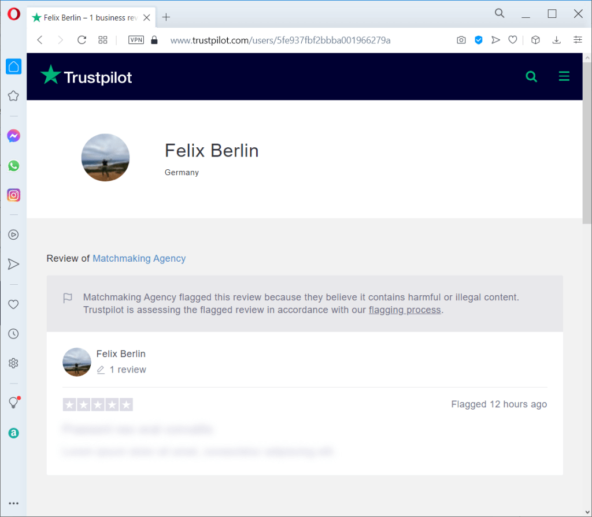The image size is (592, 517).
Task: Toggle the VPN badge in address bar
Action: [x=136, y=40]
